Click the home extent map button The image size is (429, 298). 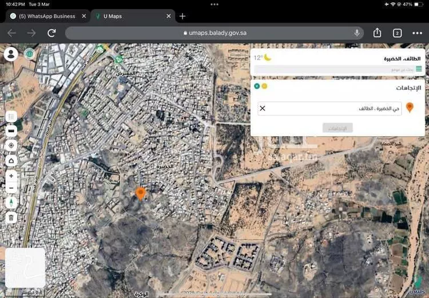(11, 161)
